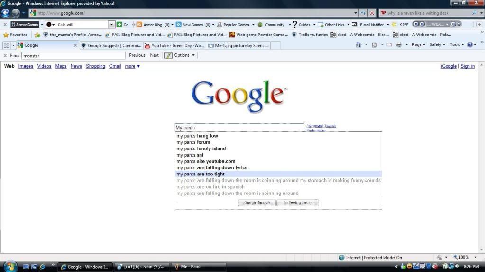The width and height of the screenshot is (485, 272).
Task: Toggle the Find bar highlight pen button
Action: 168,55
